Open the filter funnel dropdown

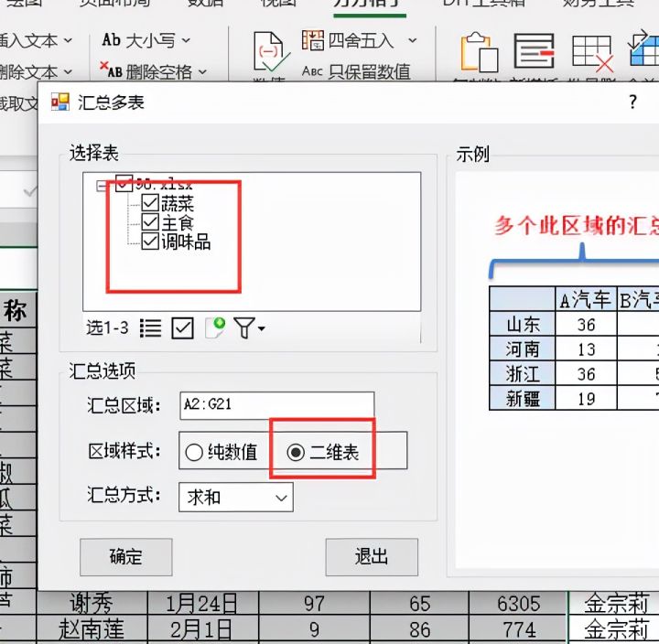tap(250, 328)
